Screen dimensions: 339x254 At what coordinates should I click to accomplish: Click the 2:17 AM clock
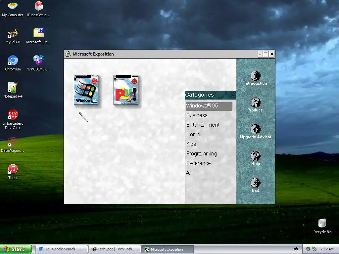tap(327, 249)
